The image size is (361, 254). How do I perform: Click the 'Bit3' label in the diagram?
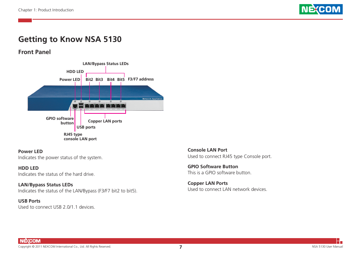coord(99,79)
